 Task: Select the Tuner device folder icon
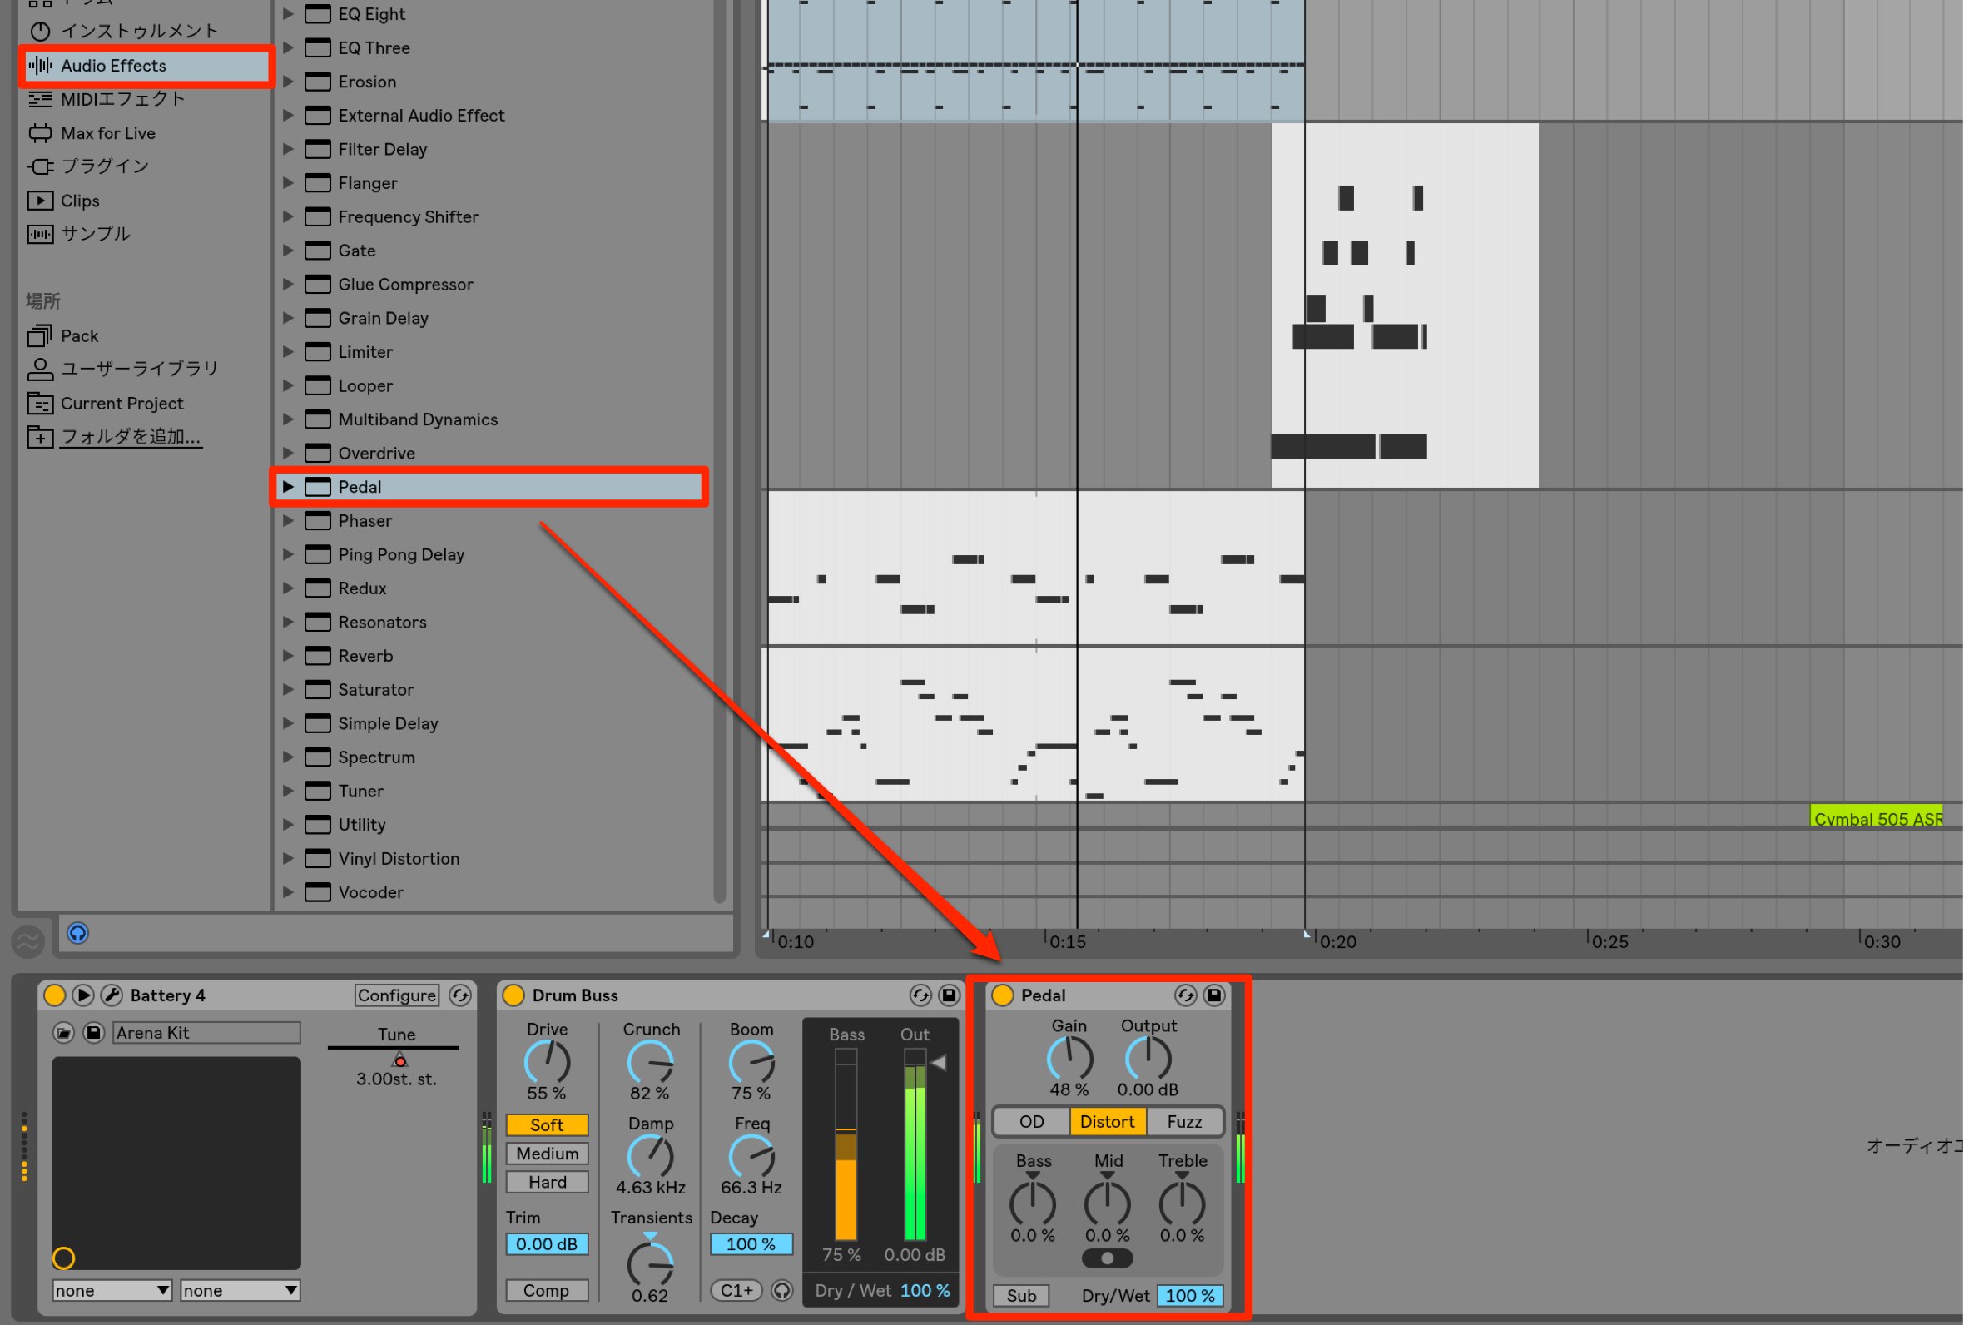318,791
